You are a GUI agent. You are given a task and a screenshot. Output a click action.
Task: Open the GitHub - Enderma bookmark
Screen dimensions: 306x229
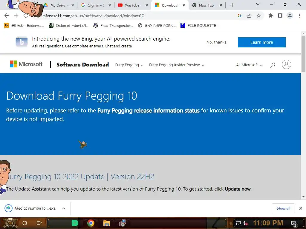[24, 26]
